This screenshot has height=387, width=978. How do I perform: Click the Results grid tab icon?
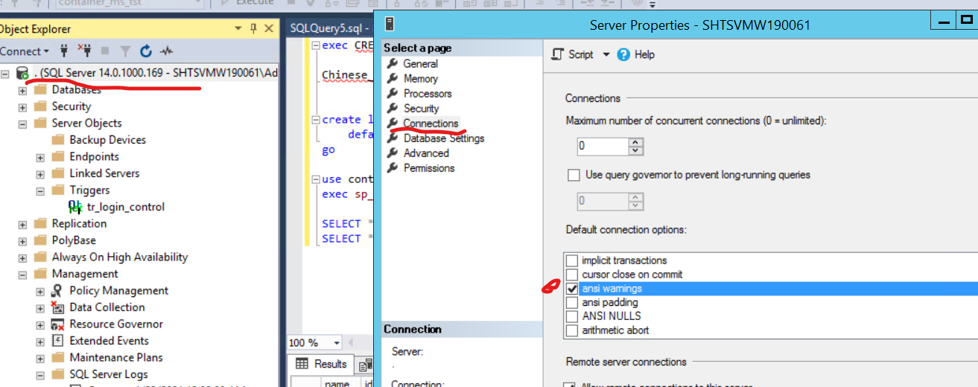tap(302, 364)
